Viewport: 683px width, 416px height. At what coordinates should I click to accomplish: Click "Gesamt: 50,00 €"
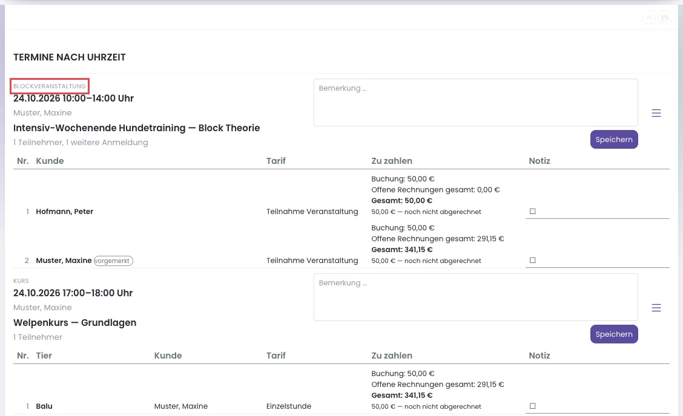point(401,201)
